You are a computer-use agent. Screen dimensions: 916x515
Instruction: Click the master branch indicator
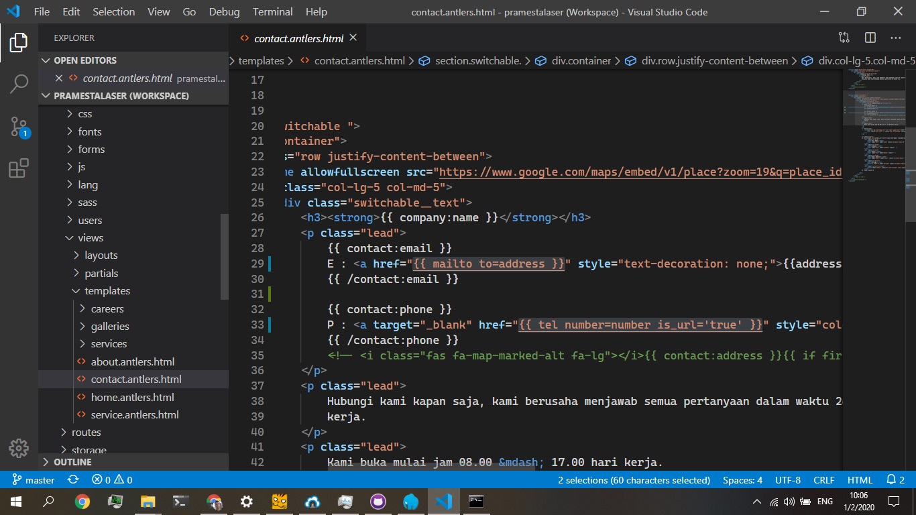tap(34, 480)
